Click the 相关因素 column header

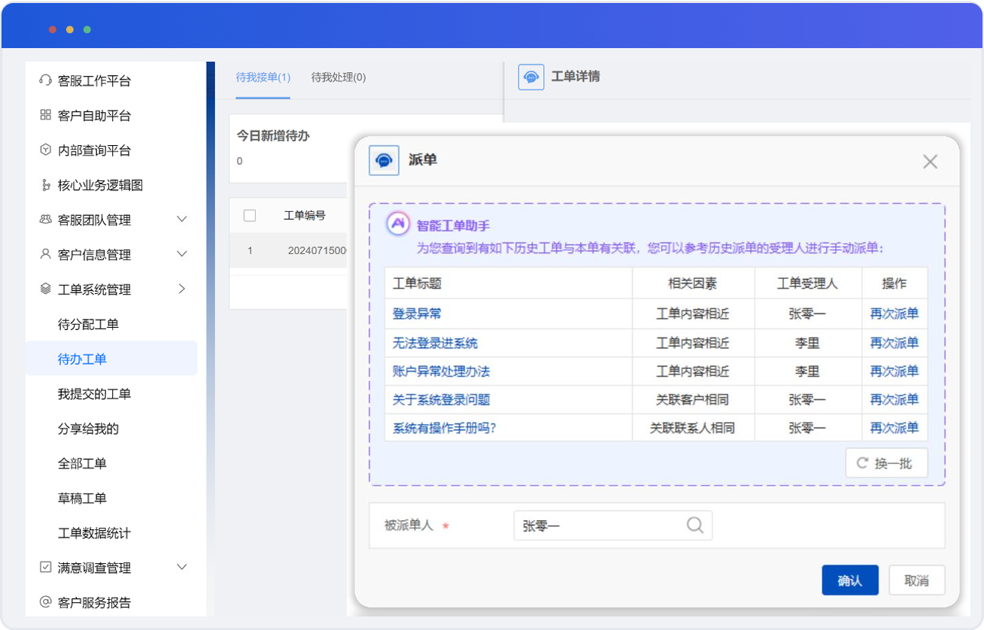693,283
